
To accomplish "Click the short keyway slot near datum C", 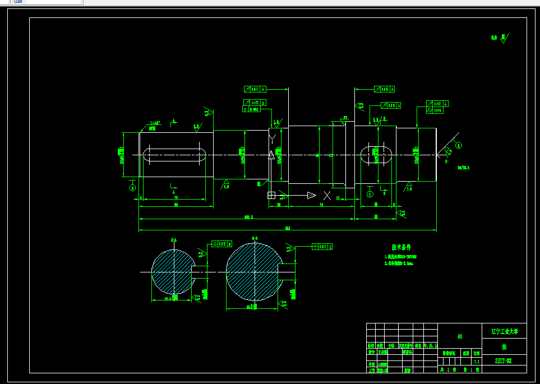I will click(x=376, y=155).
